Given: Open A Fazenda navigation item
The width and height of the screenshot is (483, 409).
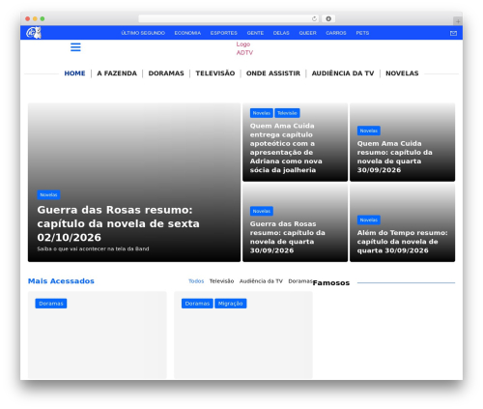Looking at the screenshot, I should (x=117, y=73).
